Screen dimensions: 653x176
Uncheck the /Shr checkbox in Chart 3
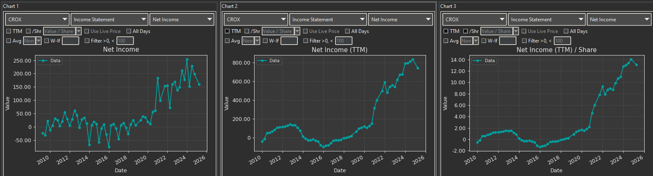466,31
